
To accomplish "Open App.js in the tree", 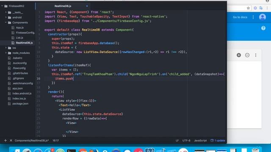I will pos(20,27).
